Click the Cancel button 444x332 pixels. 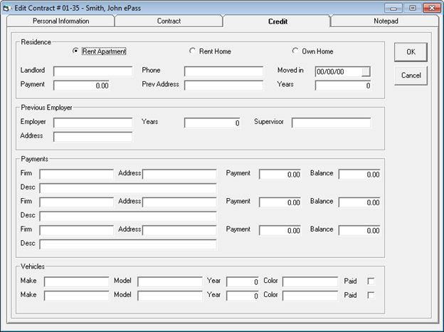tap(411, 76)
